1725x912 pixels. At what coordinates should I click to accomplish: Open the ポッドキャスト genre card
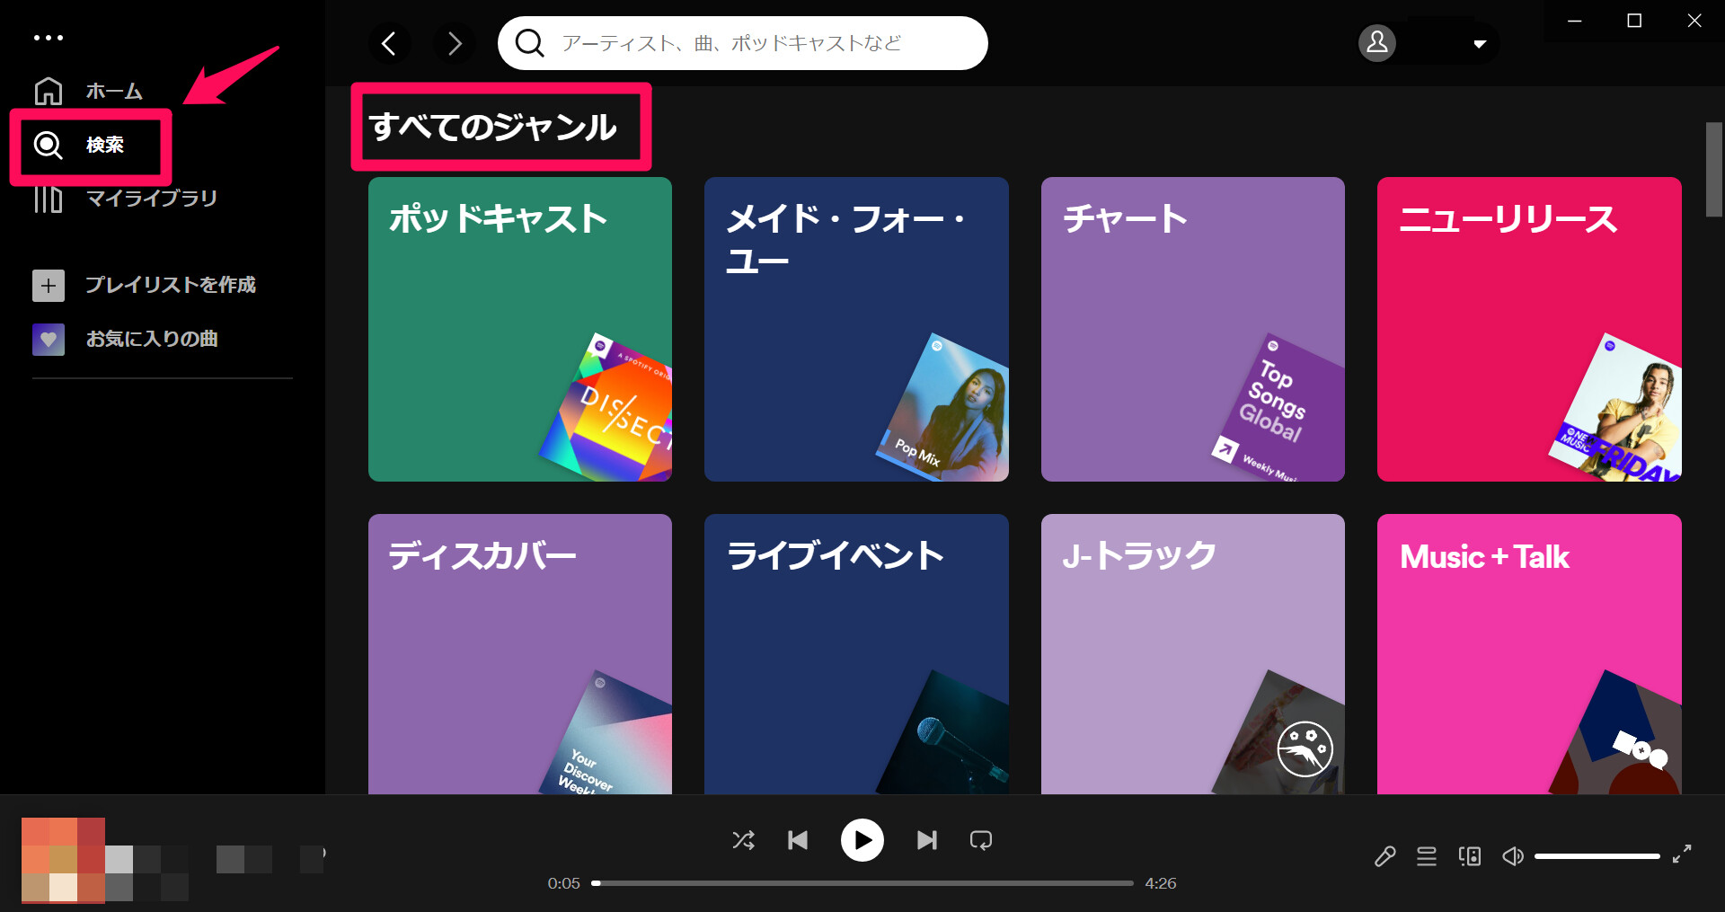point(520,329)
